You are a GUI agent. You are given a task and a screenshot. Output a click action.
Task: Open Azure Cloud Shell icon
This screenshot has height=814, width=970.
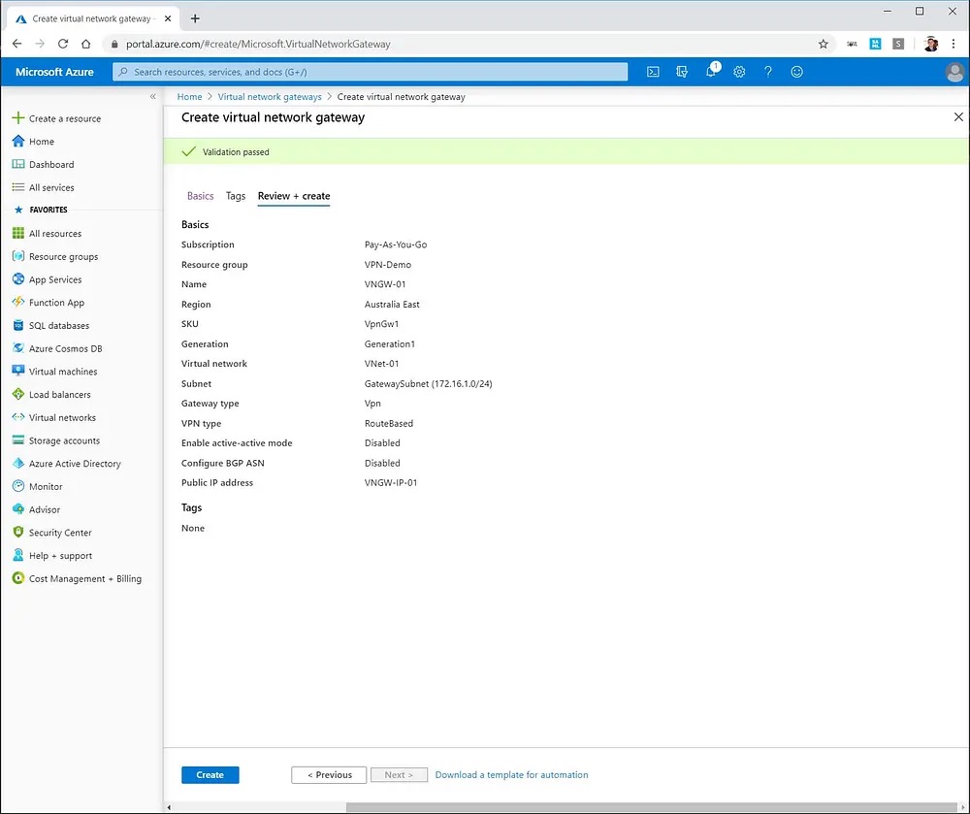tap(653, 72)
